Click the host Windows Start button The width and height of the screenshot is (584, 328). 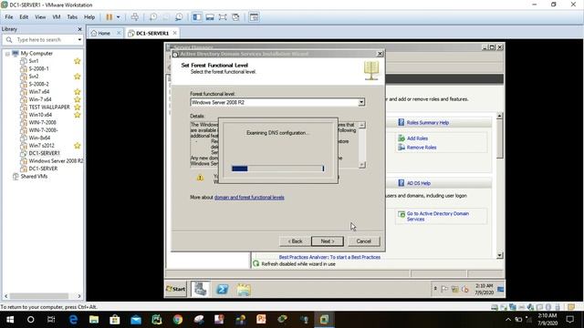point(10,320)
